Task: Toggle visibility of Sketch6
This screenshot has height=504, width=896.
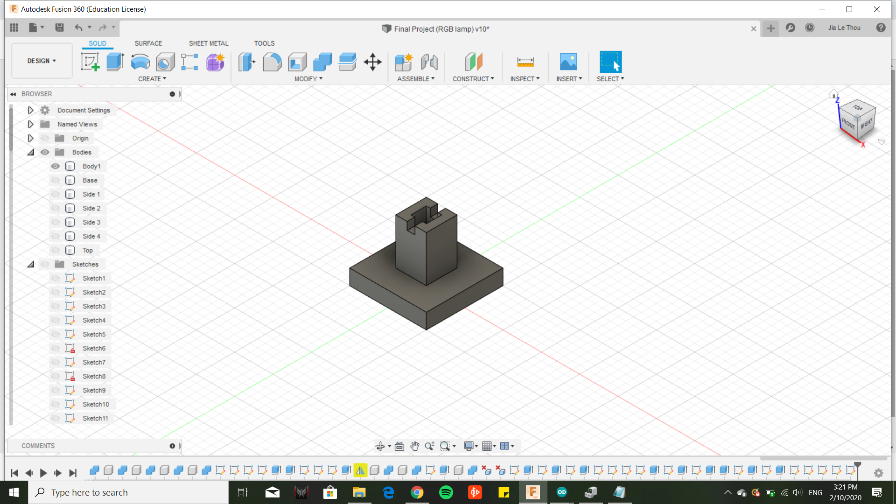Action: (x=56, y=348)
